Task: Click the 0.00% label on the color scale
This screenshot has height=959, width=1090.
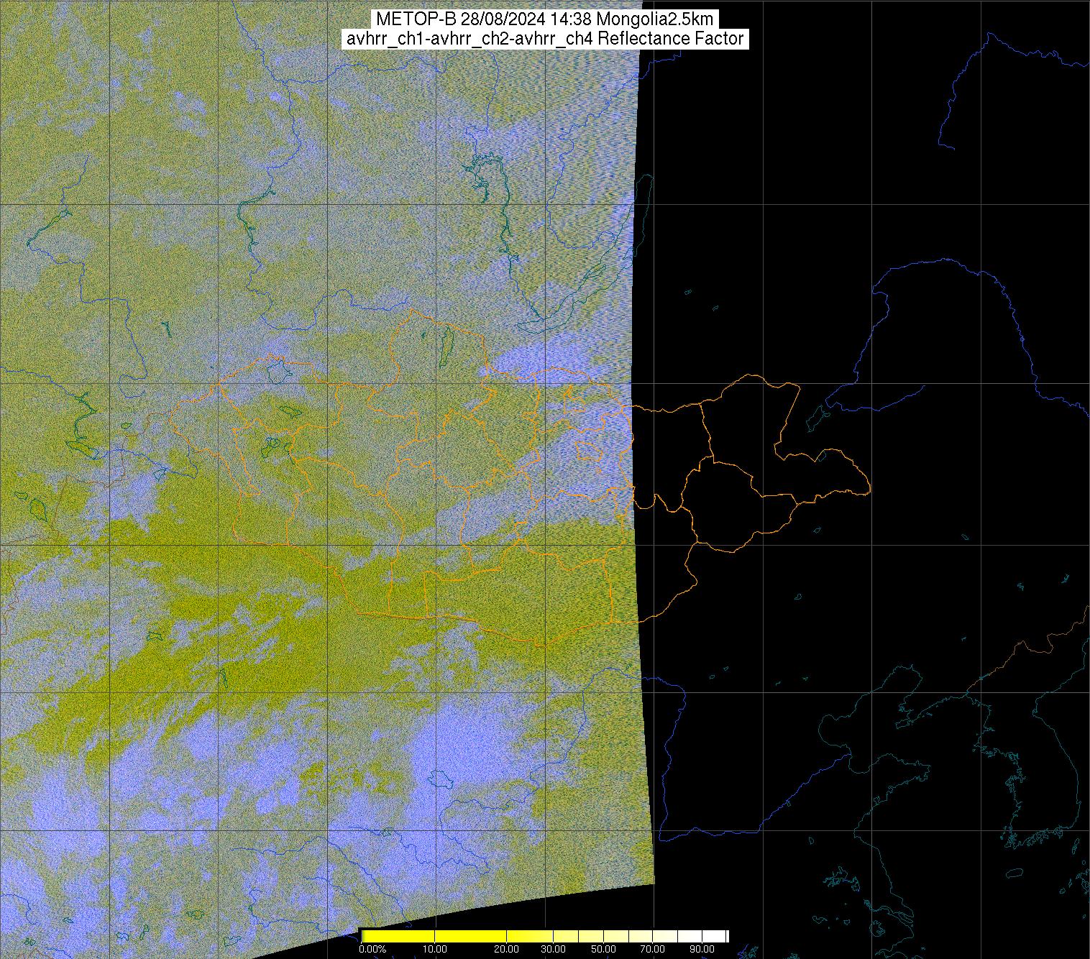Action: point(372,949)
